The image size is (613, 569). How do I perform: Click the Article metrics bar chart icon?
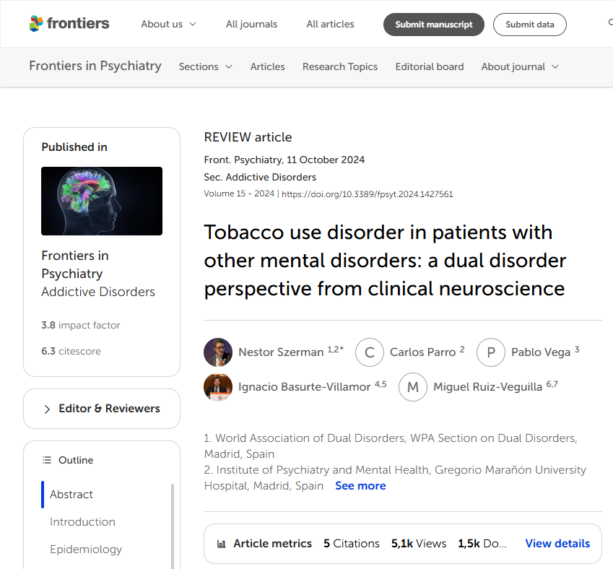(x=221, y=544)
